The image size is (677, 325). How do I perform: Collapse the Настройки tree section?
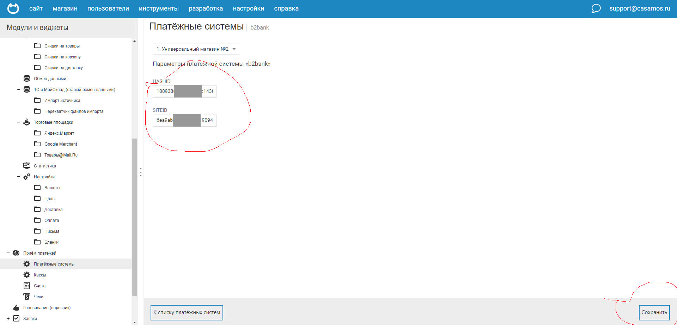coord(19,177)
